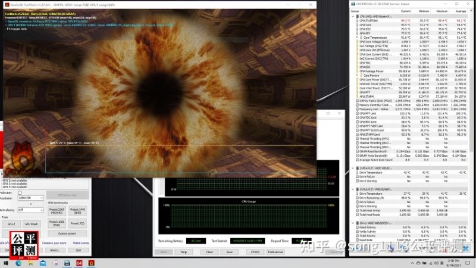
Task: Open the Mail app taskbar icon
Action: 43,263
